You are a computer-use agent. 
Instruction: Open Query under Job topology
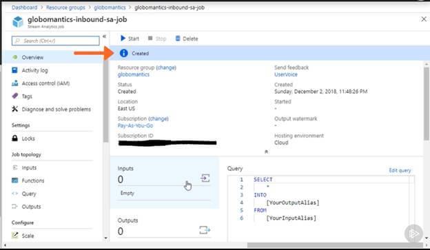29,194
